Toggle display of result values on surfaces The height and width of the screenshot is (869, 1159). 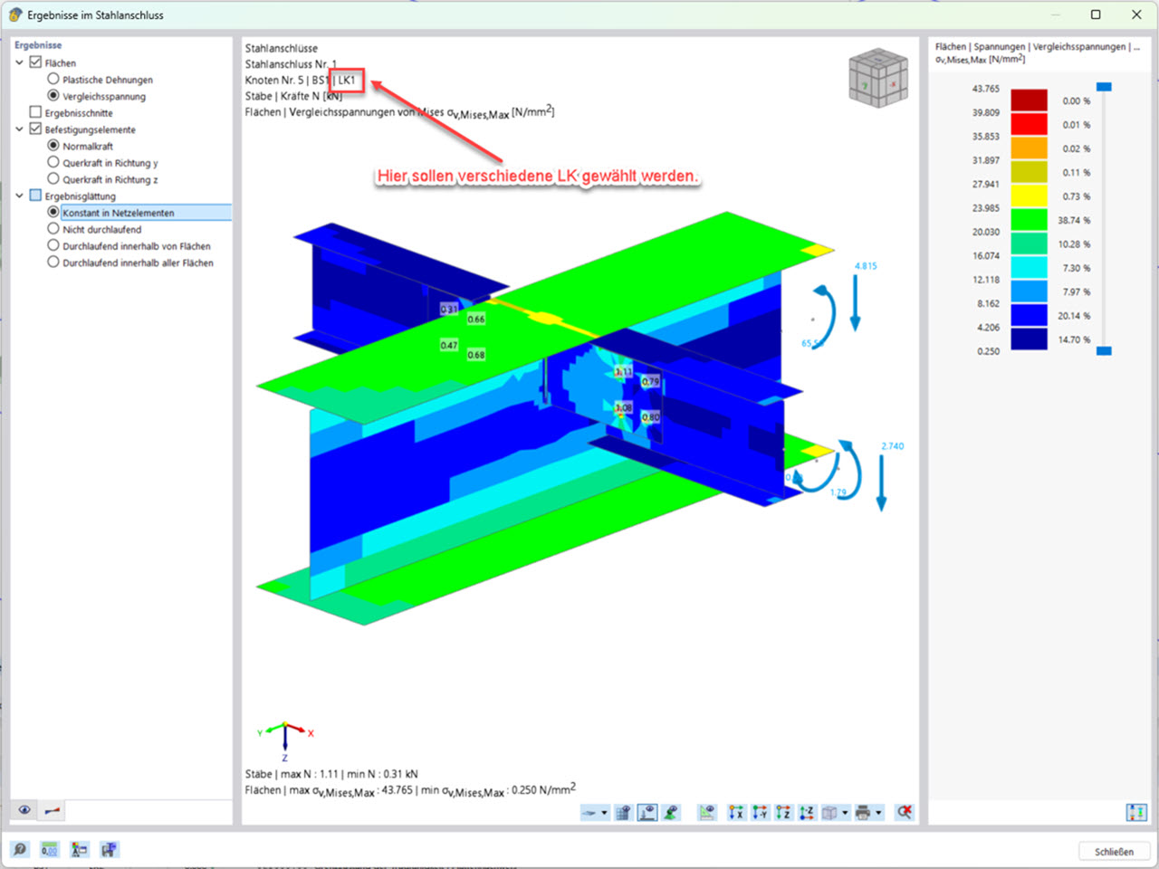[x=647, y=812]
